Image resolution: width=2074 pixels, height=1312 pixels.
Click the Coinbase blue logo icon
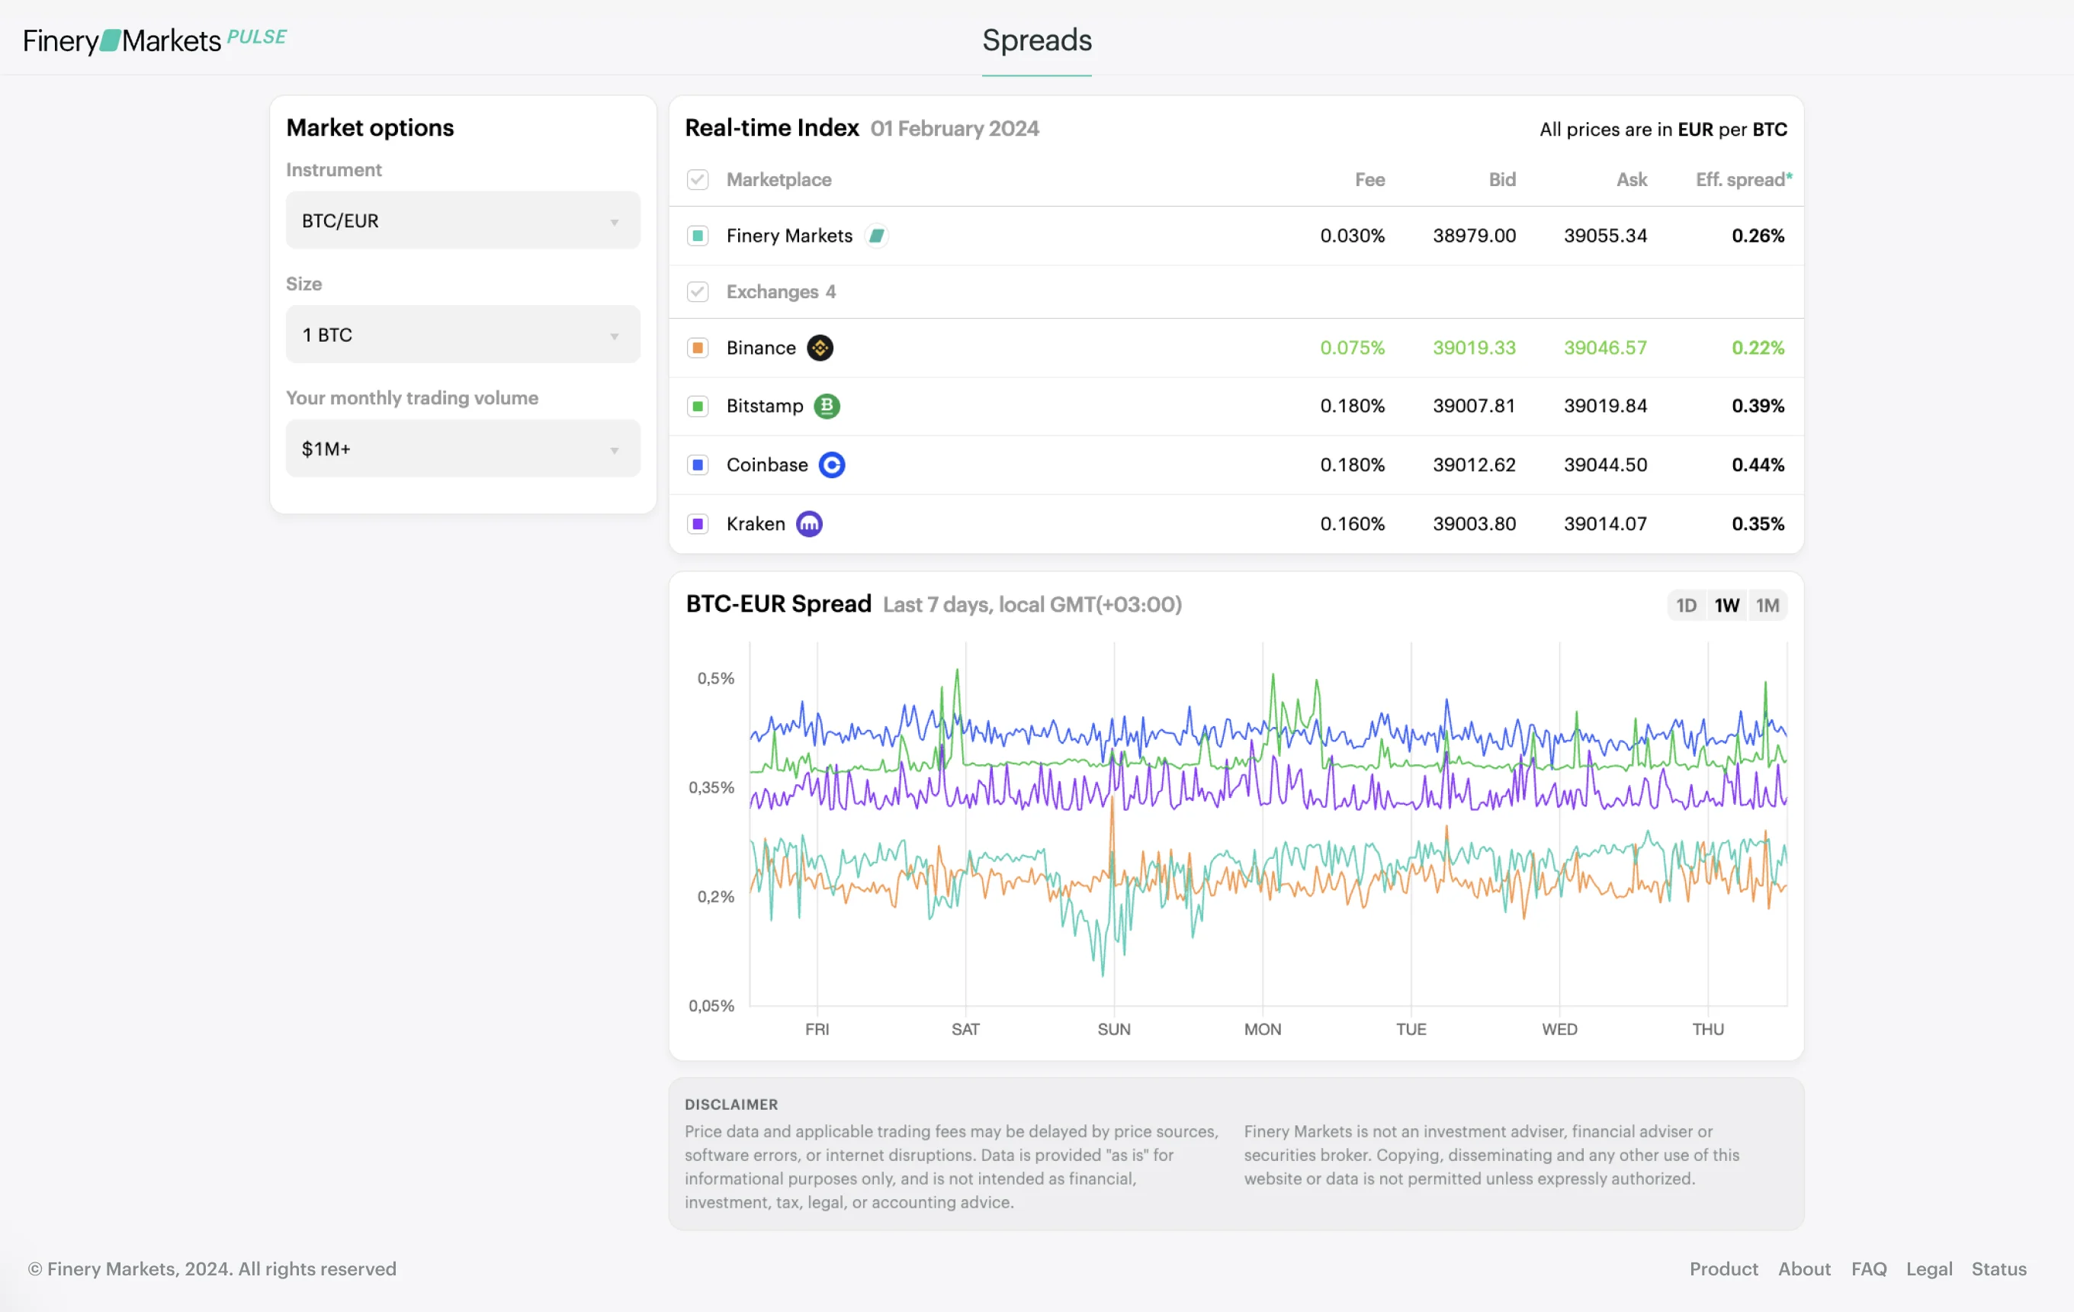(831, 465)
